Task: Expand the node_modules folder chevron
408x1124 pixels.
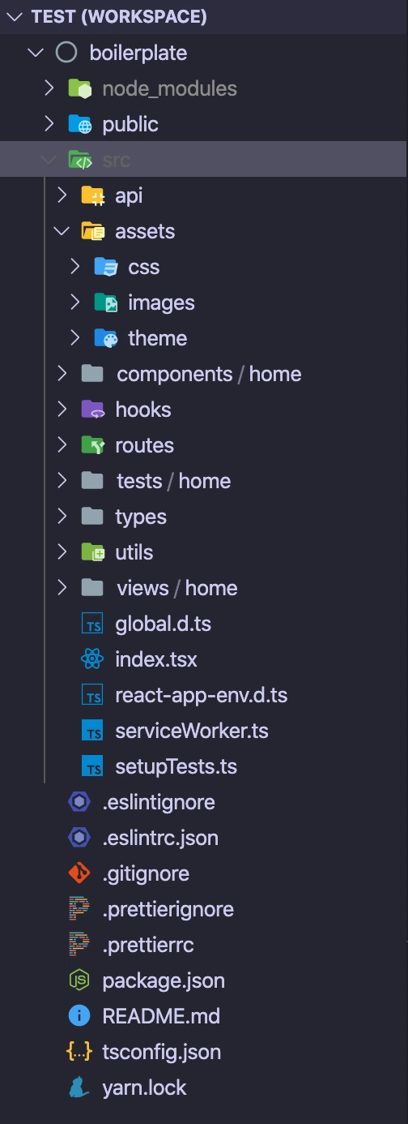Action: coord(49,88)
